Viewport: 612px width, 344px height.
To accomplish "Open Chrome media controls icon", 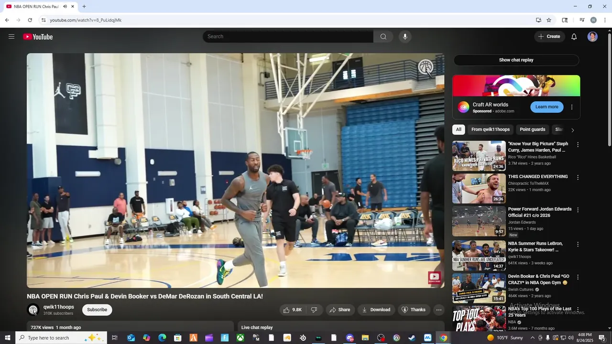I will 582,20.
